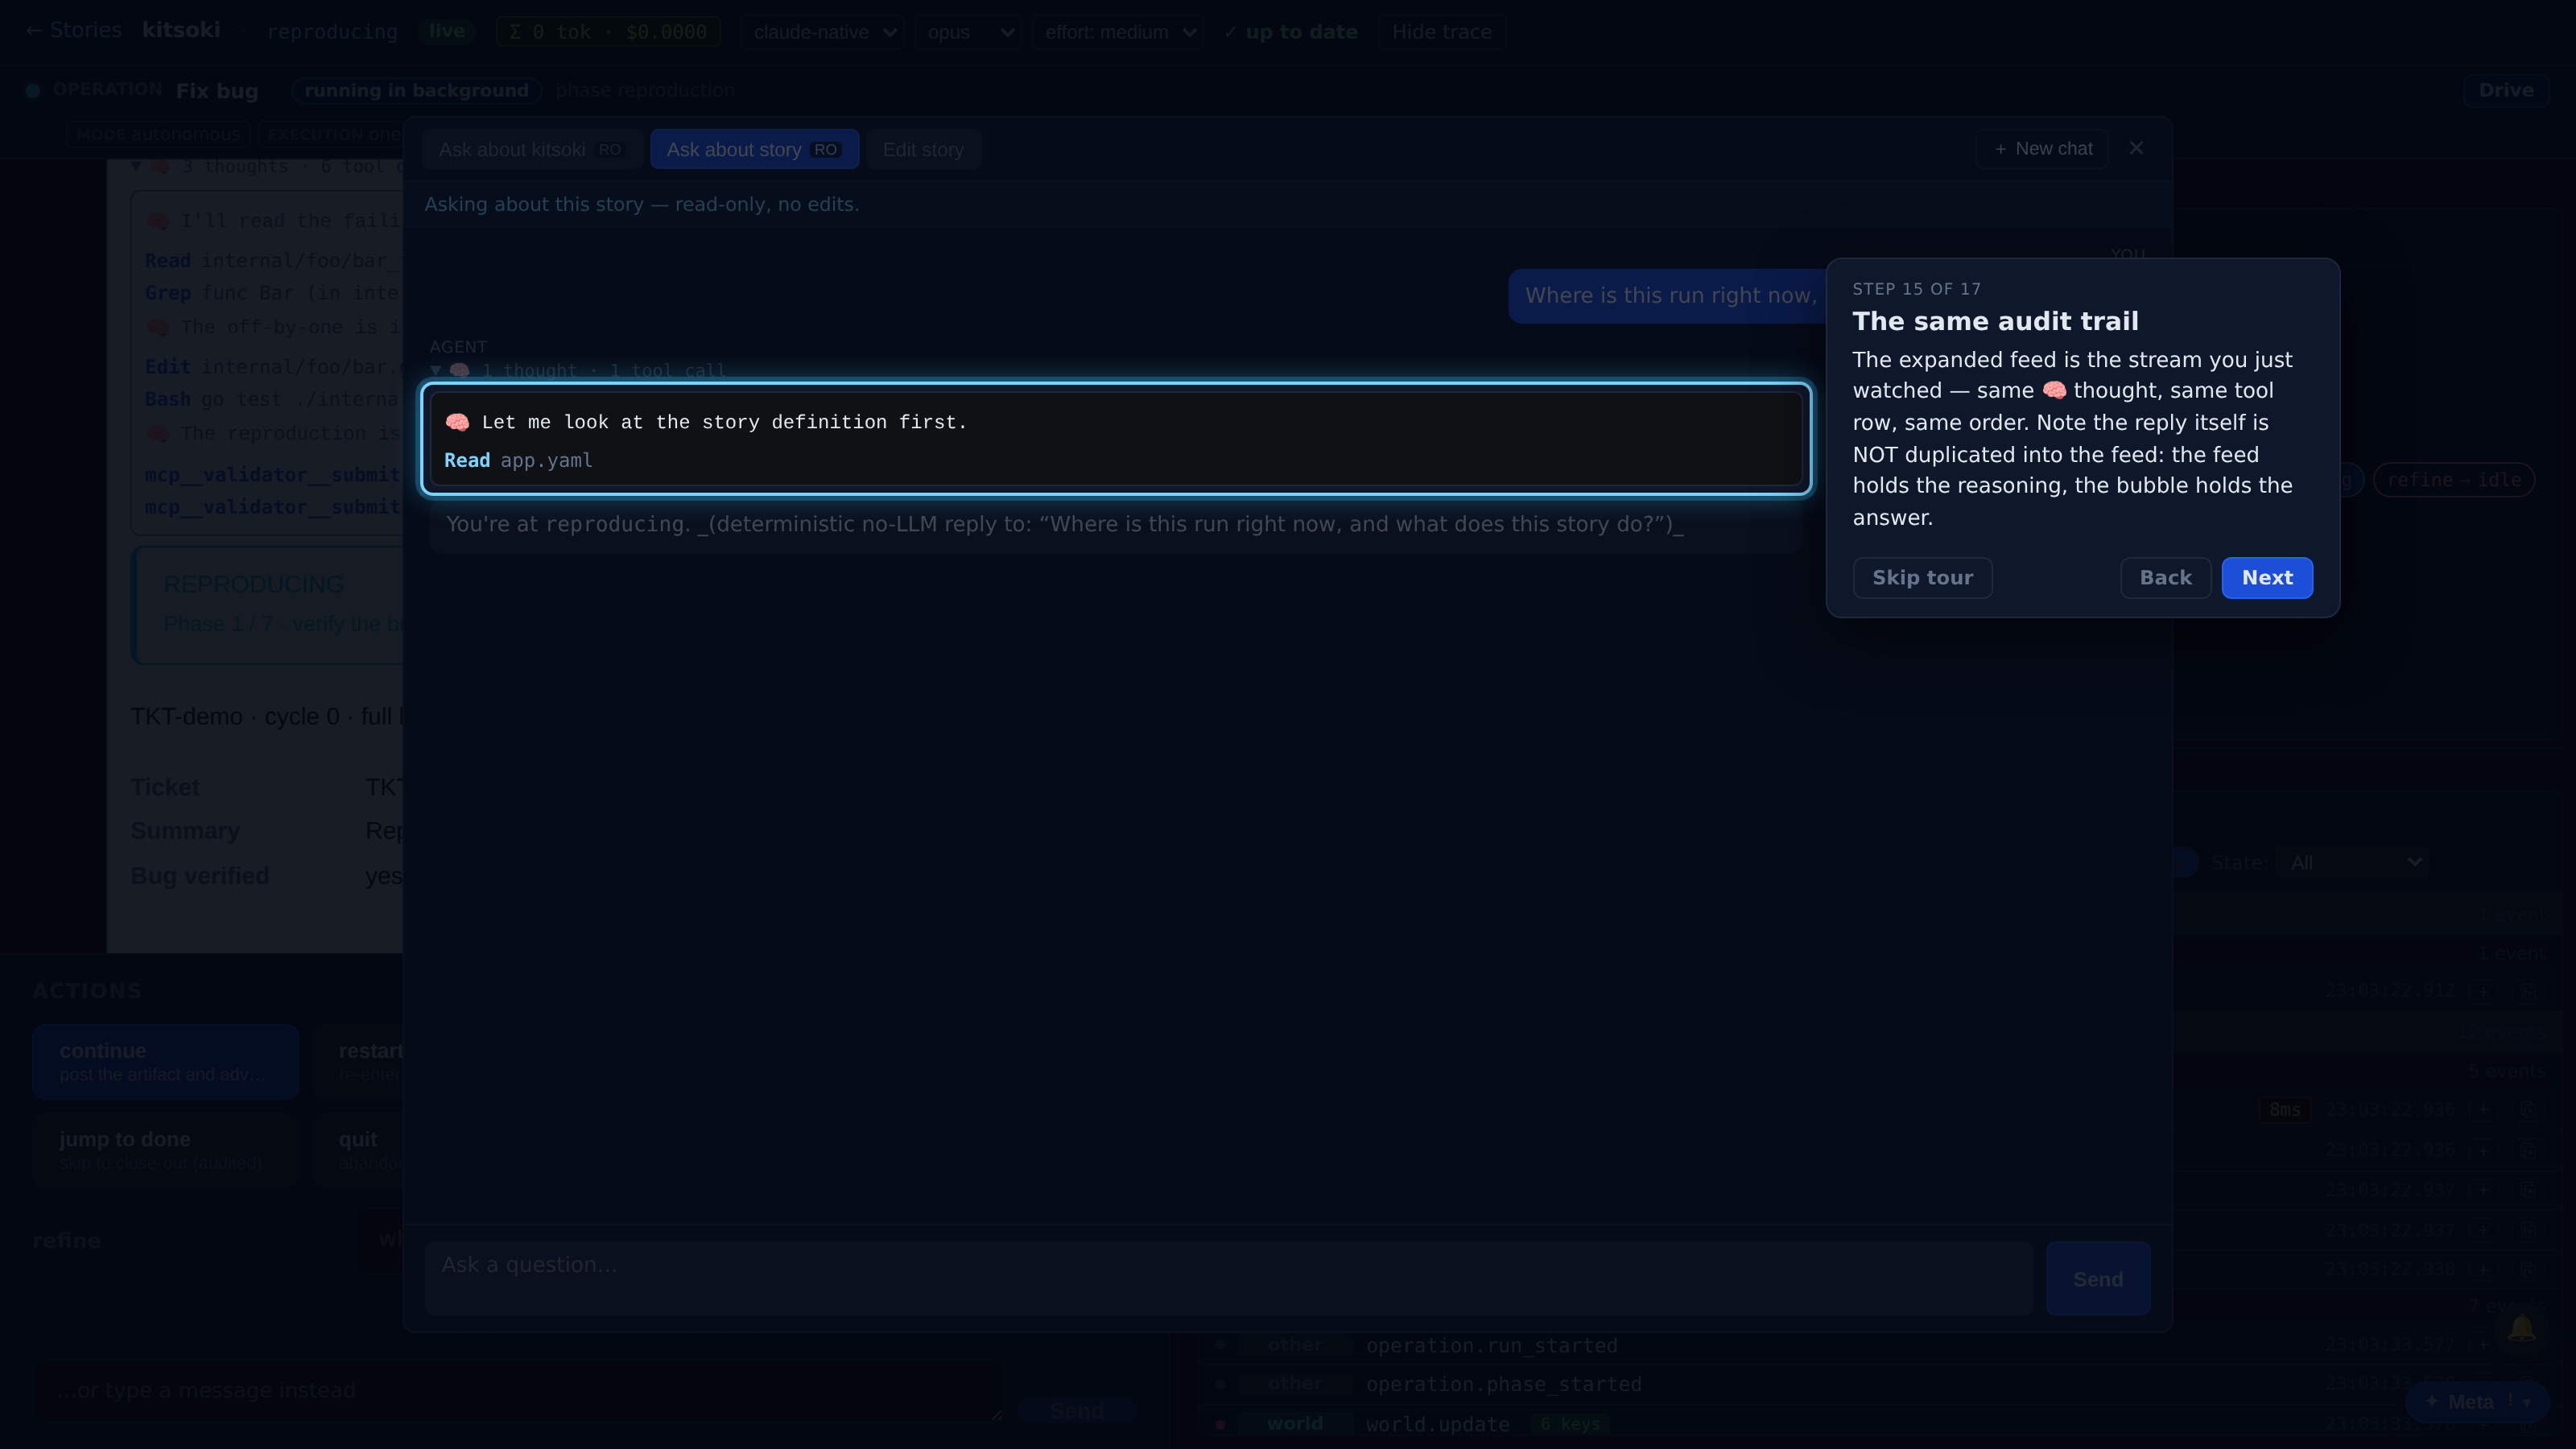Focus the 'or type a message instead' field
The image size is (2576, 1449).
(519, 1391)
